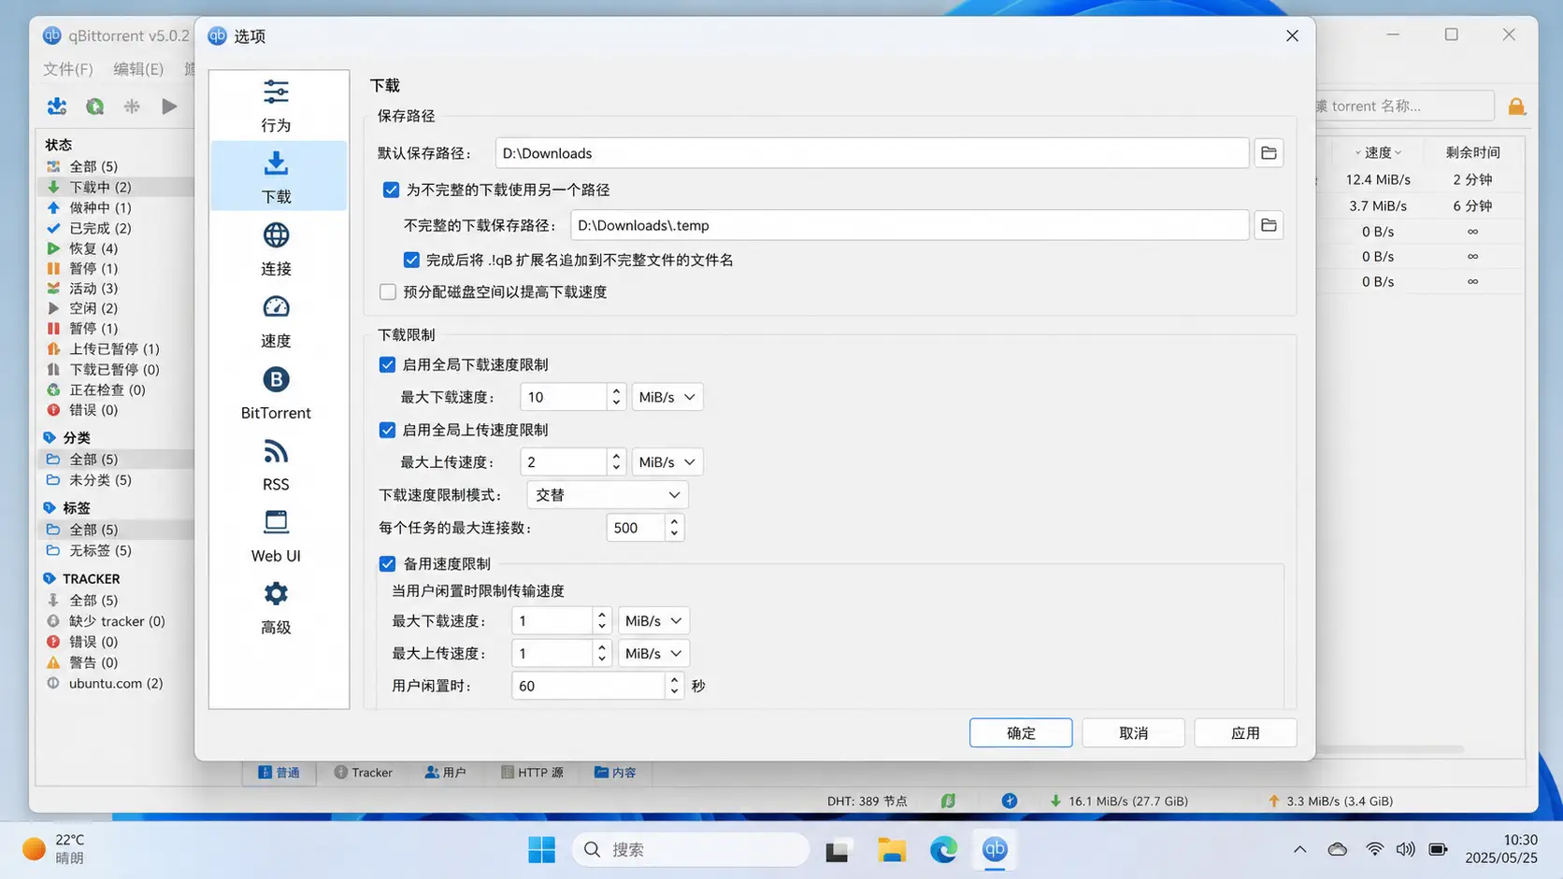1563x879 pixels.
Task: Click the add torrent file toolbar icon
Action: tap(57, 106)
